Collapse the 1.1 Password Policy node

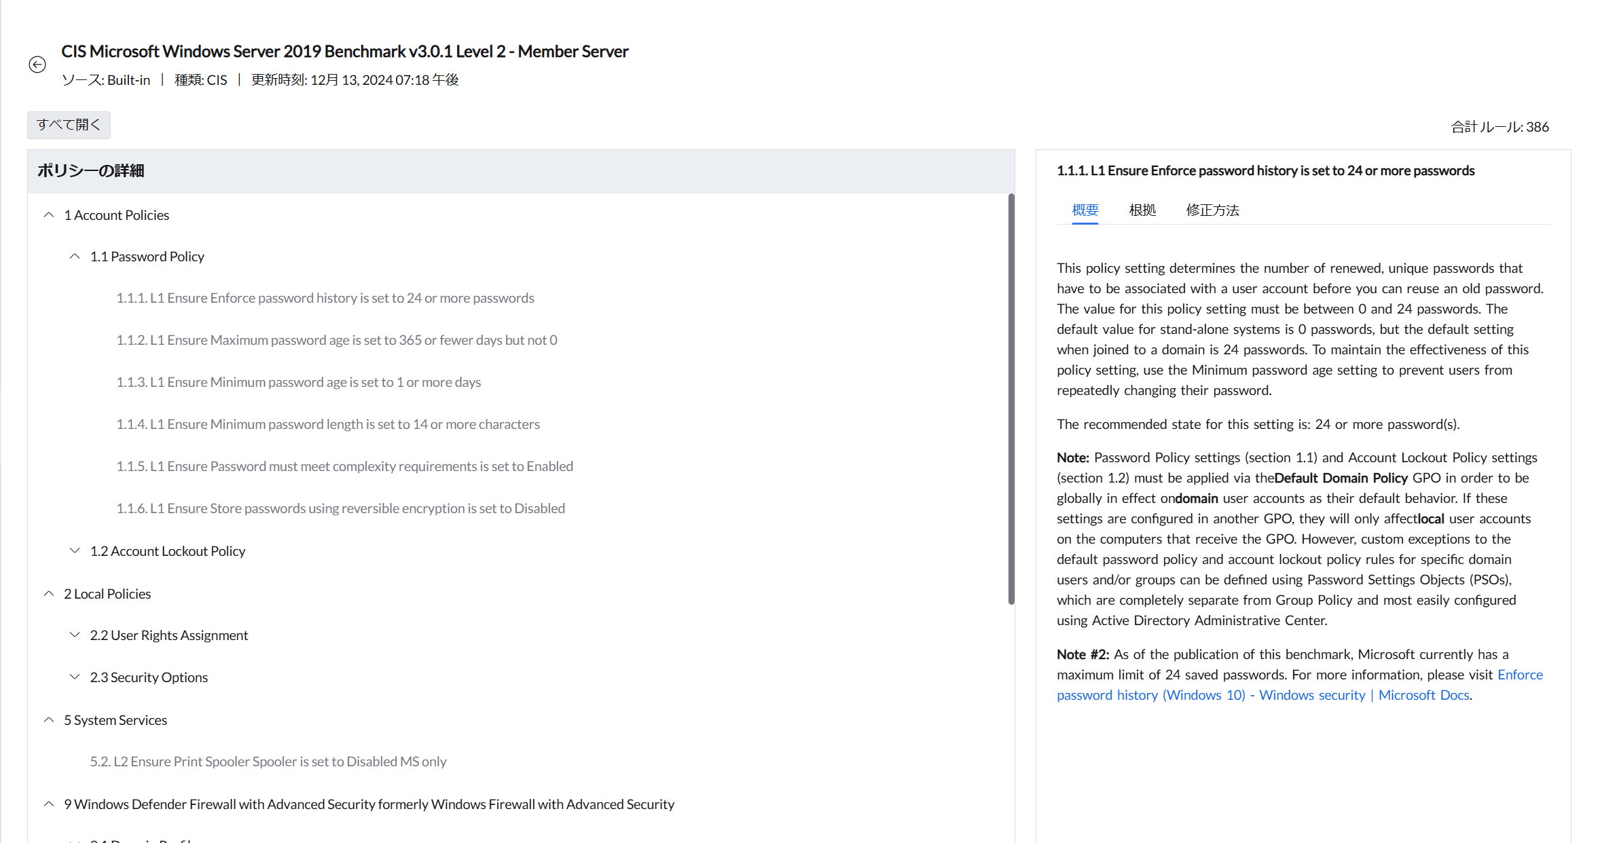(75, 257)
